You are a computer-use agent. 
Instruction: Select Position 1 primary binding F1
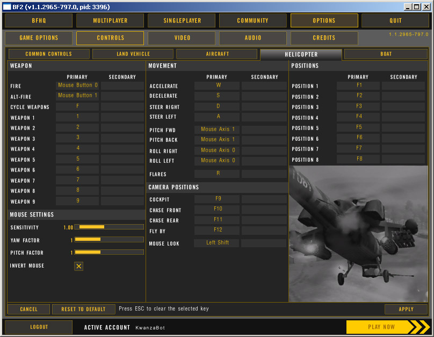tap(358, 85)
